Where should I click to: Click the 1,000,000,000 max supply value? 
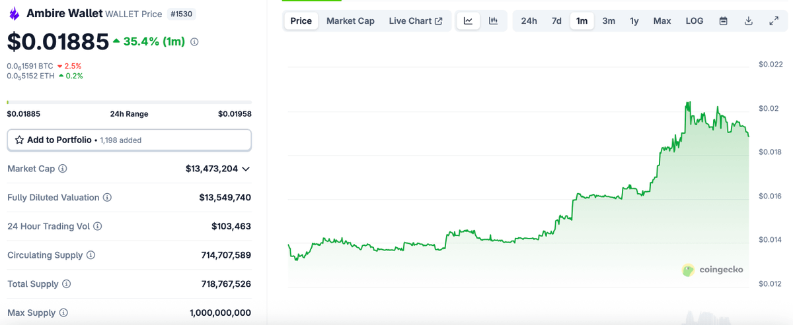[220, 313]
